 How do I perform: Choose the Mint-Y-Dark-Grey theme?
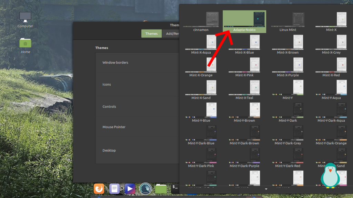pyautogui.click(x=288, y=135)
